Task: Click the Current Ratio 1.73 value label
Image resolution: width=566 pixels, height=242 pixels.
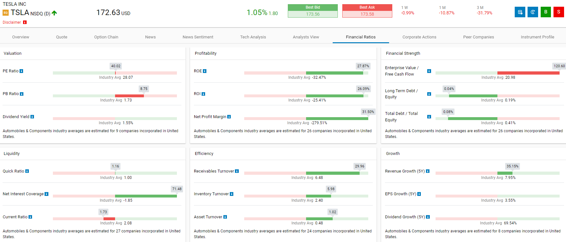Action: [103, 212]
